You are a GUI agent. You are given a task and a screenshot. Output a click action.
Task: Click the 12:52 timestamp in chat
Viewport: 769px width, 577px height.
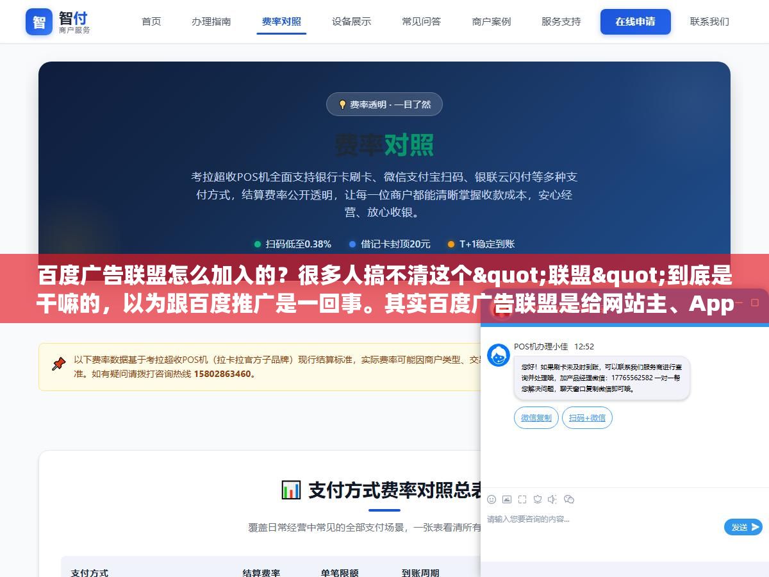(x=584, y=347)
